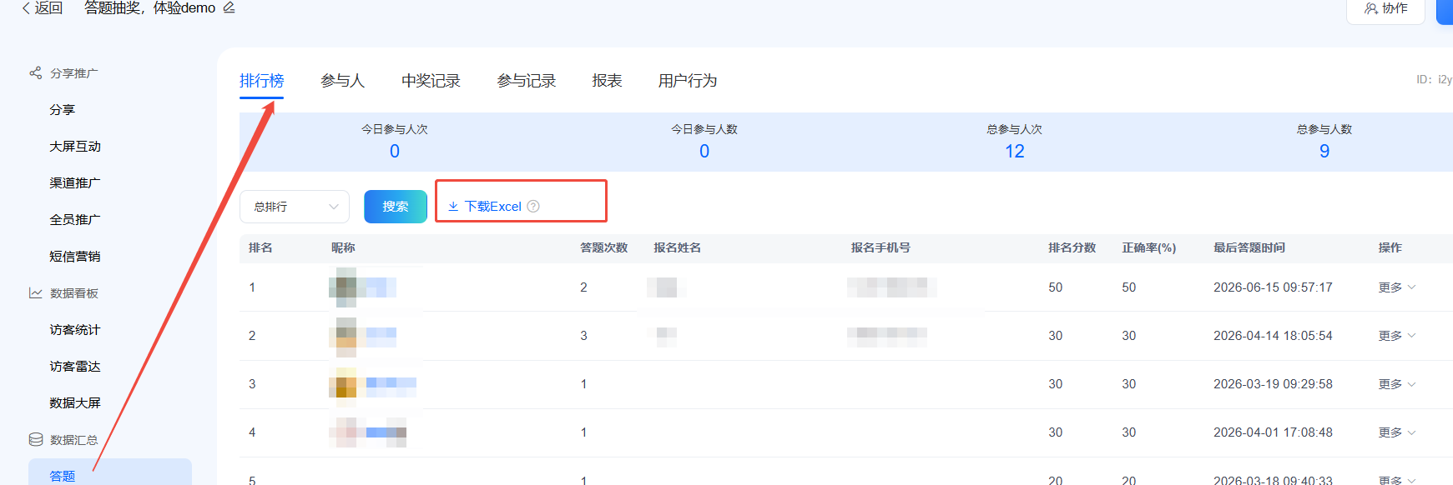1453x485 pixels.
Task: Click the 总参与人次 value 12
Action: tap(1014, 152)
